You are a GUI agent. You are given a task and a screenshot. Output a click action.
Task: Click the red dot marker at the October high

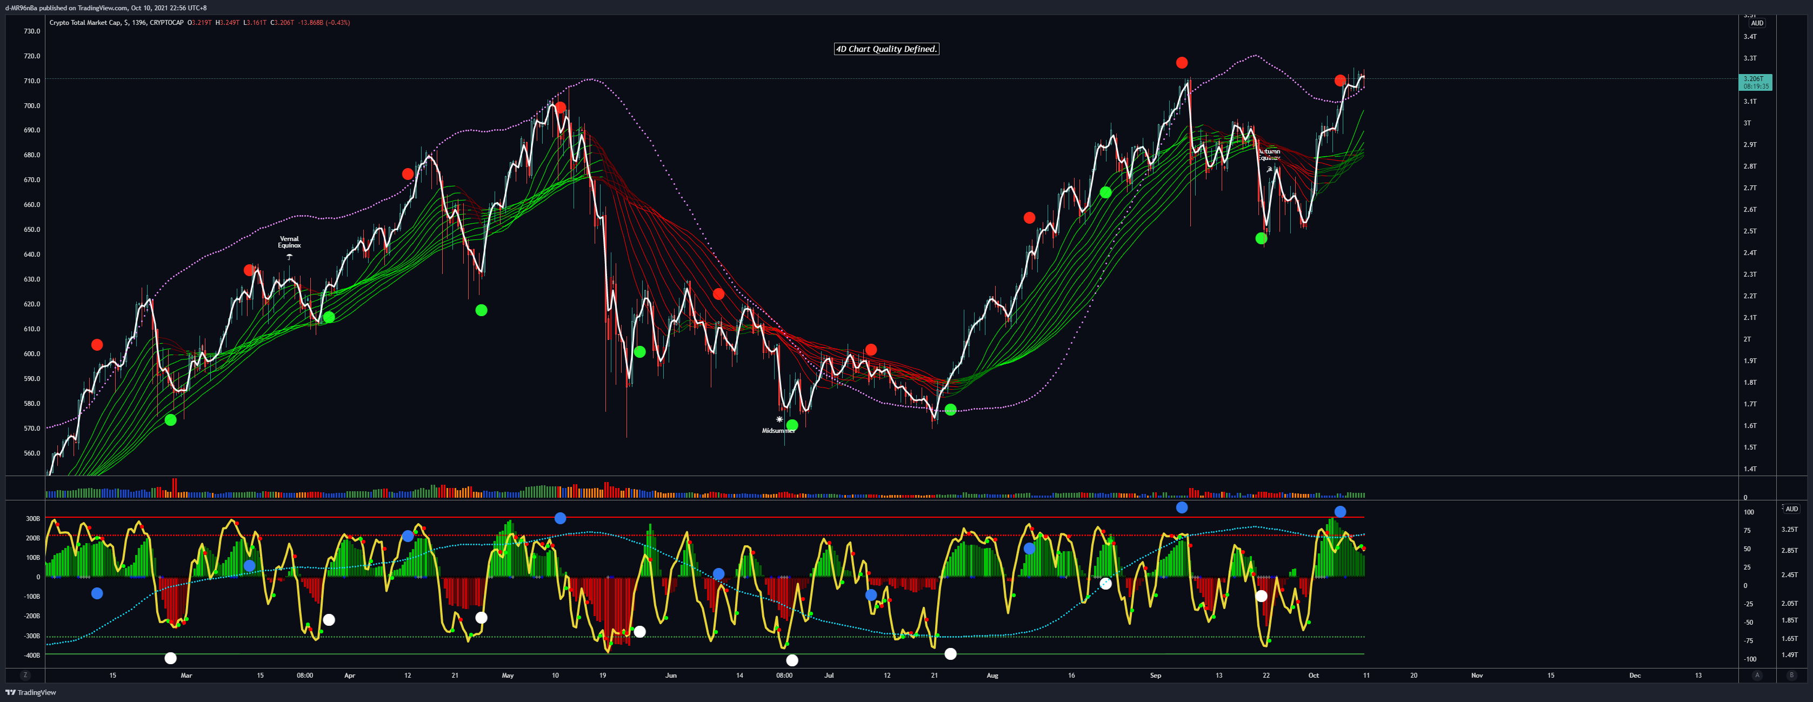click(1340, 81)
